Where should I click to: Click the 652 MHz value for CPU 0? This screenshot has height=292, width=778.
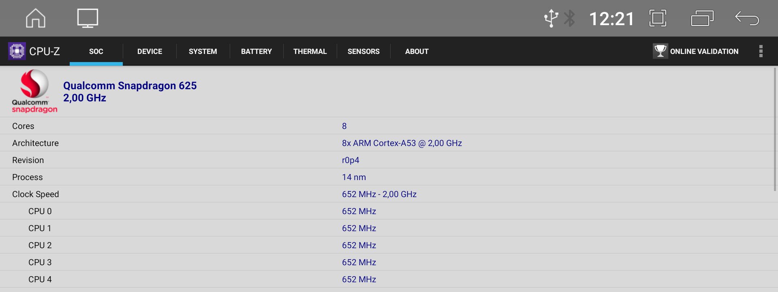tap(359, 211)
